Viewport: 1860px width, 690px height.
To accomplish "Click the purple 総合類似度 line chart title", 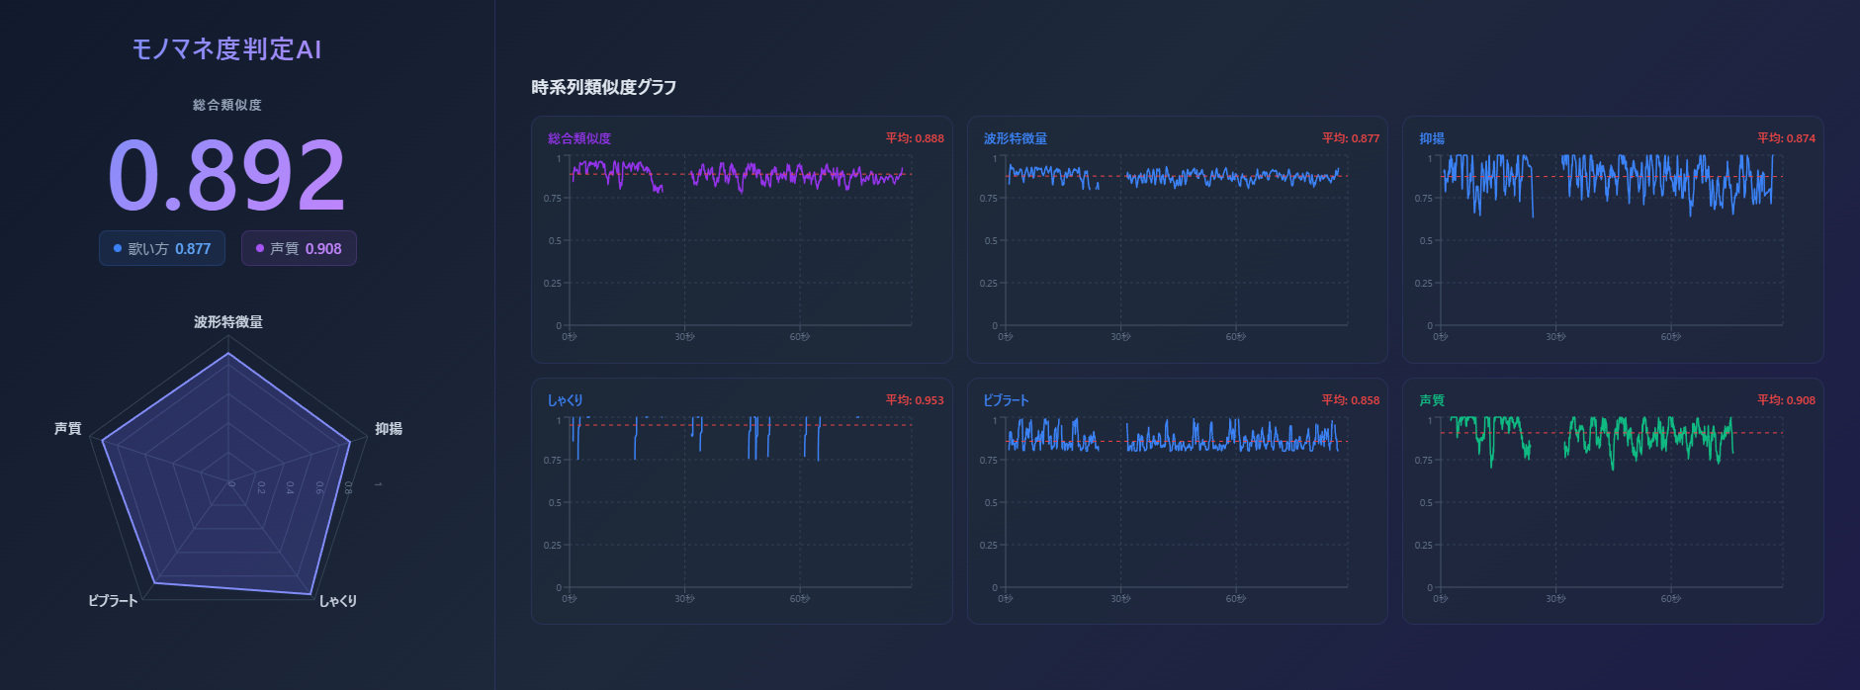I will 579,138.
